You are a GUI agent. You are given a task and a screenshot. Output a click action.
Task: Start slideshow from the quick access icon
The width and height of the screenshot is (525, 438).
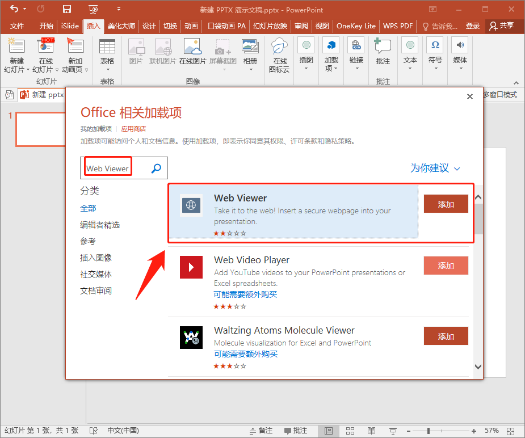pyautogui.click(x=93, y=9)
